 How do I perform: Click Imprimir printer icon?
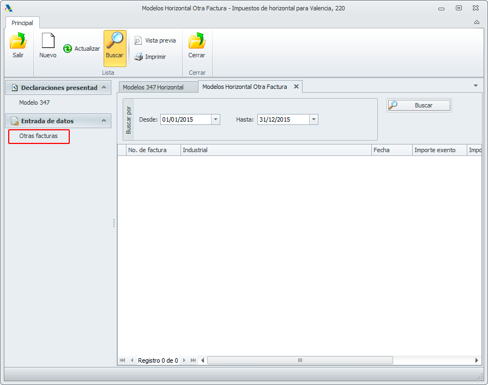tap(138, 57)
